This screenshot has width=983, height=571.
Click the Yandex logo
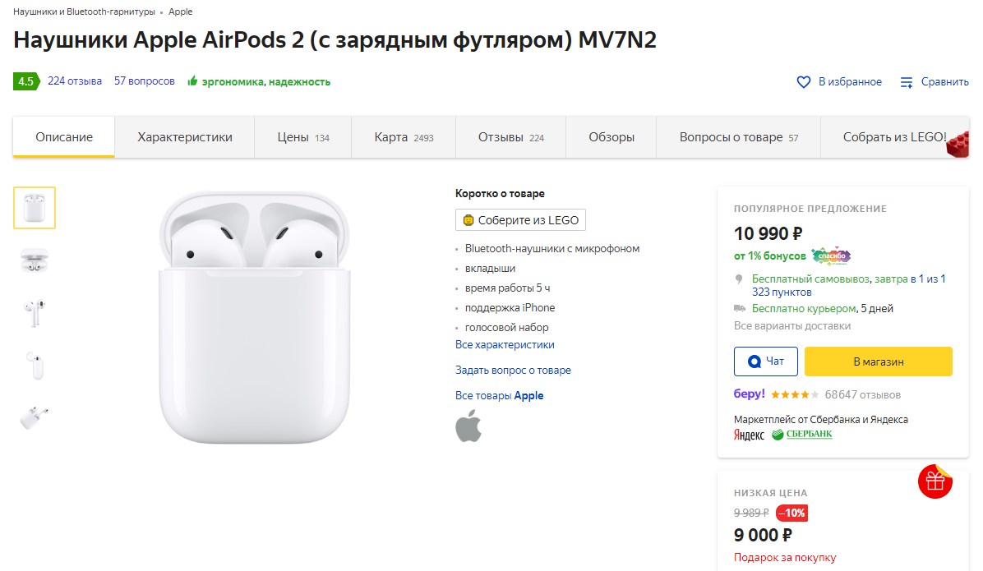point(749,435)
